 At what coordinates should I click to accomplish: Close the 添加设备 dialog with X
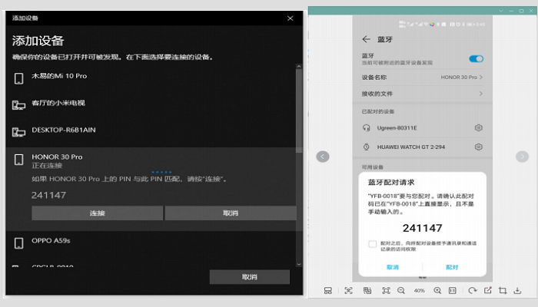click(291, 18)
